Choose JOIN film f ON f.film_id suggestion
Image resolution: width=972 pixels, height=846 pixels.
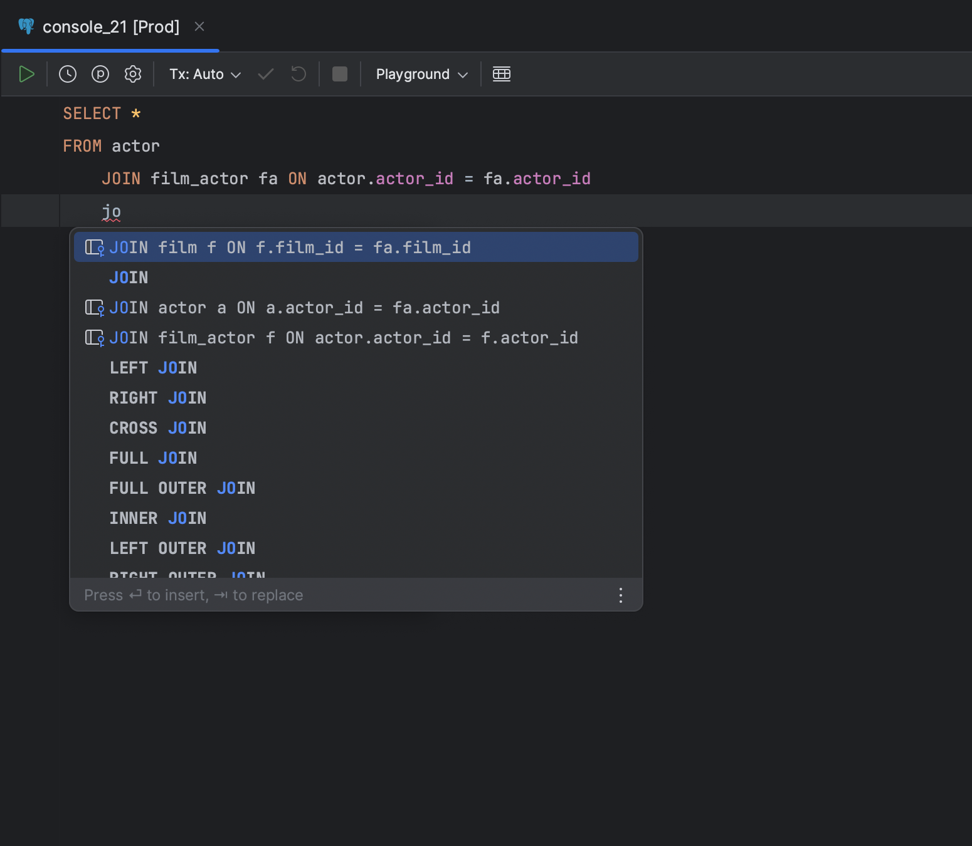click(x=290, y=248)
